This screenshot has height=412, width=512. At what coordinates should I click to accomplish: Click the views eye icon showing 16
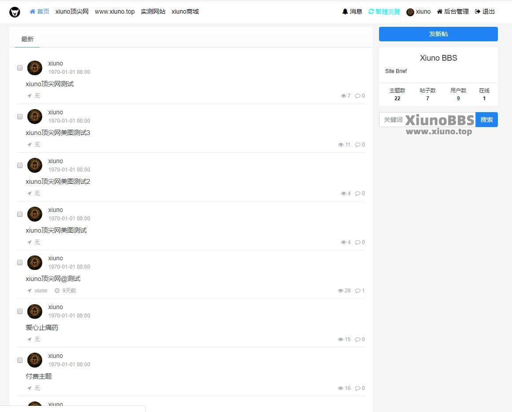(x=340, y=388)
